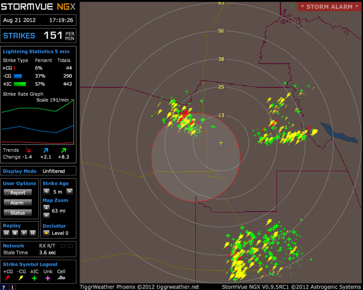Zoom map in with up arrow
The width and height of the screenshot is (363, 290).
[x=46, y=208]
